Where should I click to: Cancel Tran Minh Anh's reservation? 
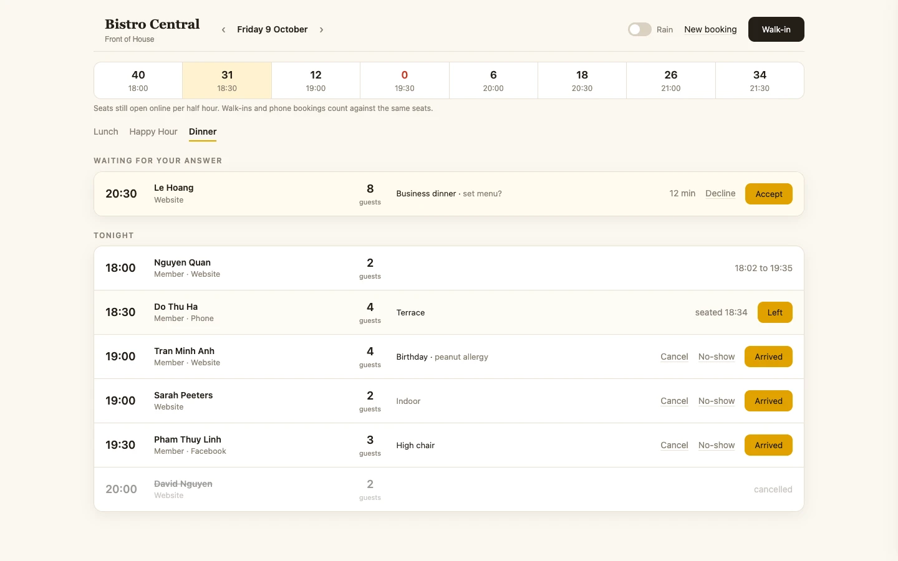pyautogui.click(x=674, y=357)
